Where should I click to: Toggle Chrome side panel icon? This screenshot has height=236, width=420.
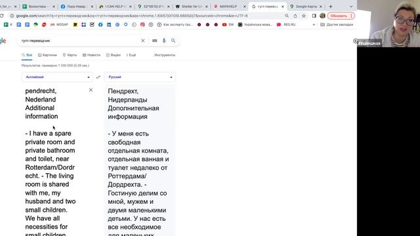(314, 16)
